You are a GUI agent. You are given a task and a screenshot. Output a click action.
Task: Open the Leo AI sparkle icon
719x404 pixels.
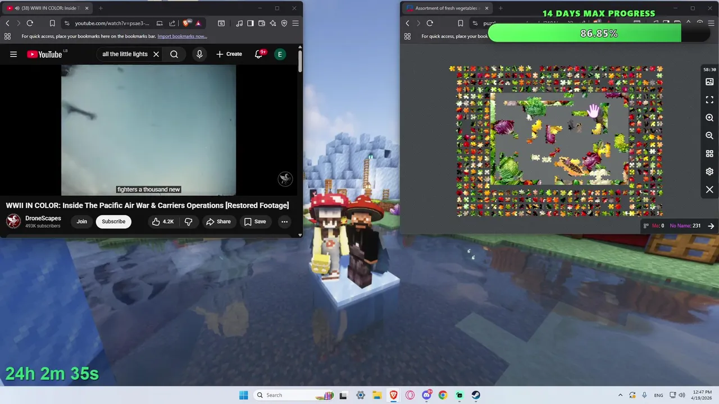tap(273, 23)
